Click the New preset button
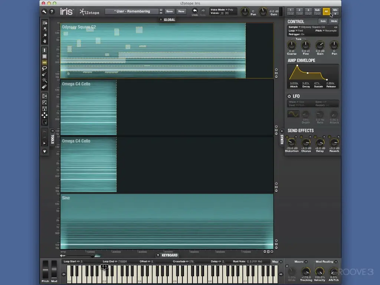The image size is (380, 285). tap(181, 12)
